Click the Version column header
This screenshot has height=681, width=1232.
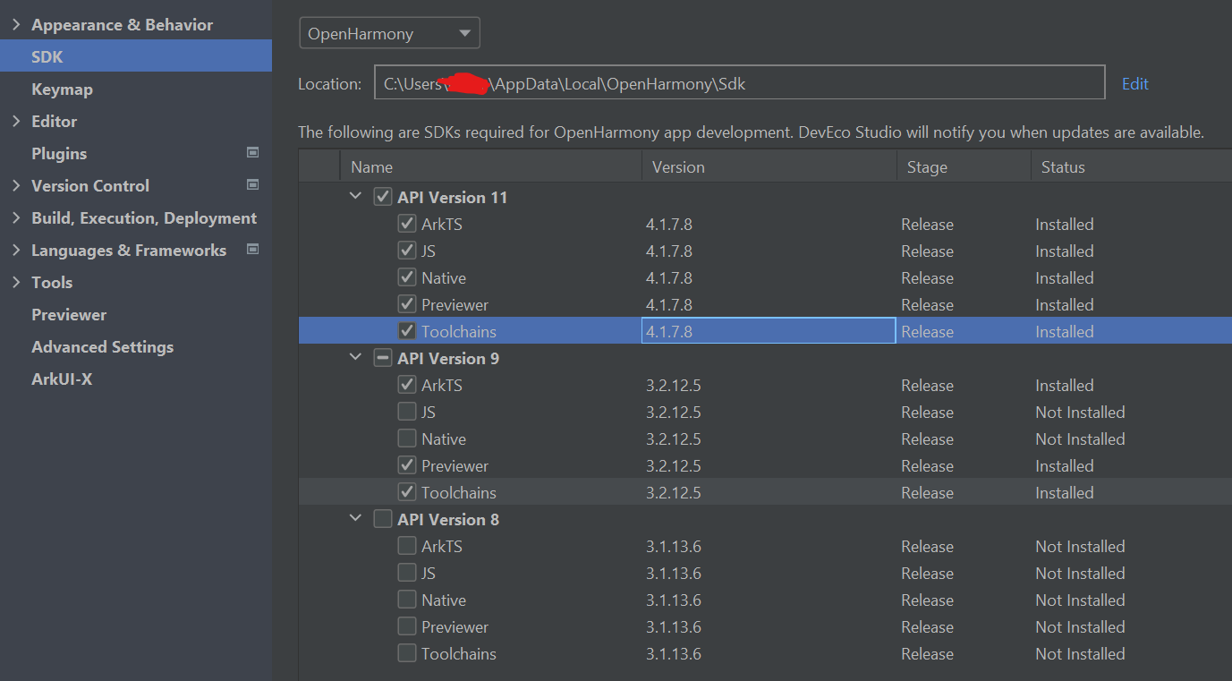[769, 166]
